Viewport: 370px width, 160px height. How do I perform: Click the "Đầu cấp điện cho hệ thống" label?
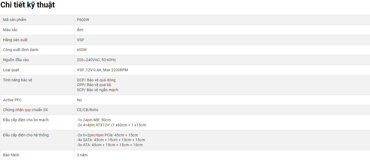point(26,135)
